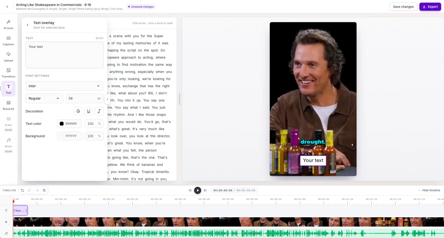The height and width of the screenshot is (238, 444).
Task: Click the video thumbnail track
Action: point(228,222)
